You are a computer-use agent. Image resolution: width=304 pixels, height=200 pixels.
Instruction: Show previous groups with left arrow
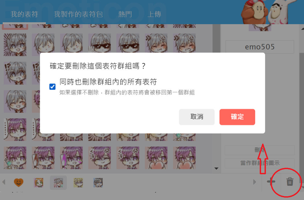(x=4, y=182)
